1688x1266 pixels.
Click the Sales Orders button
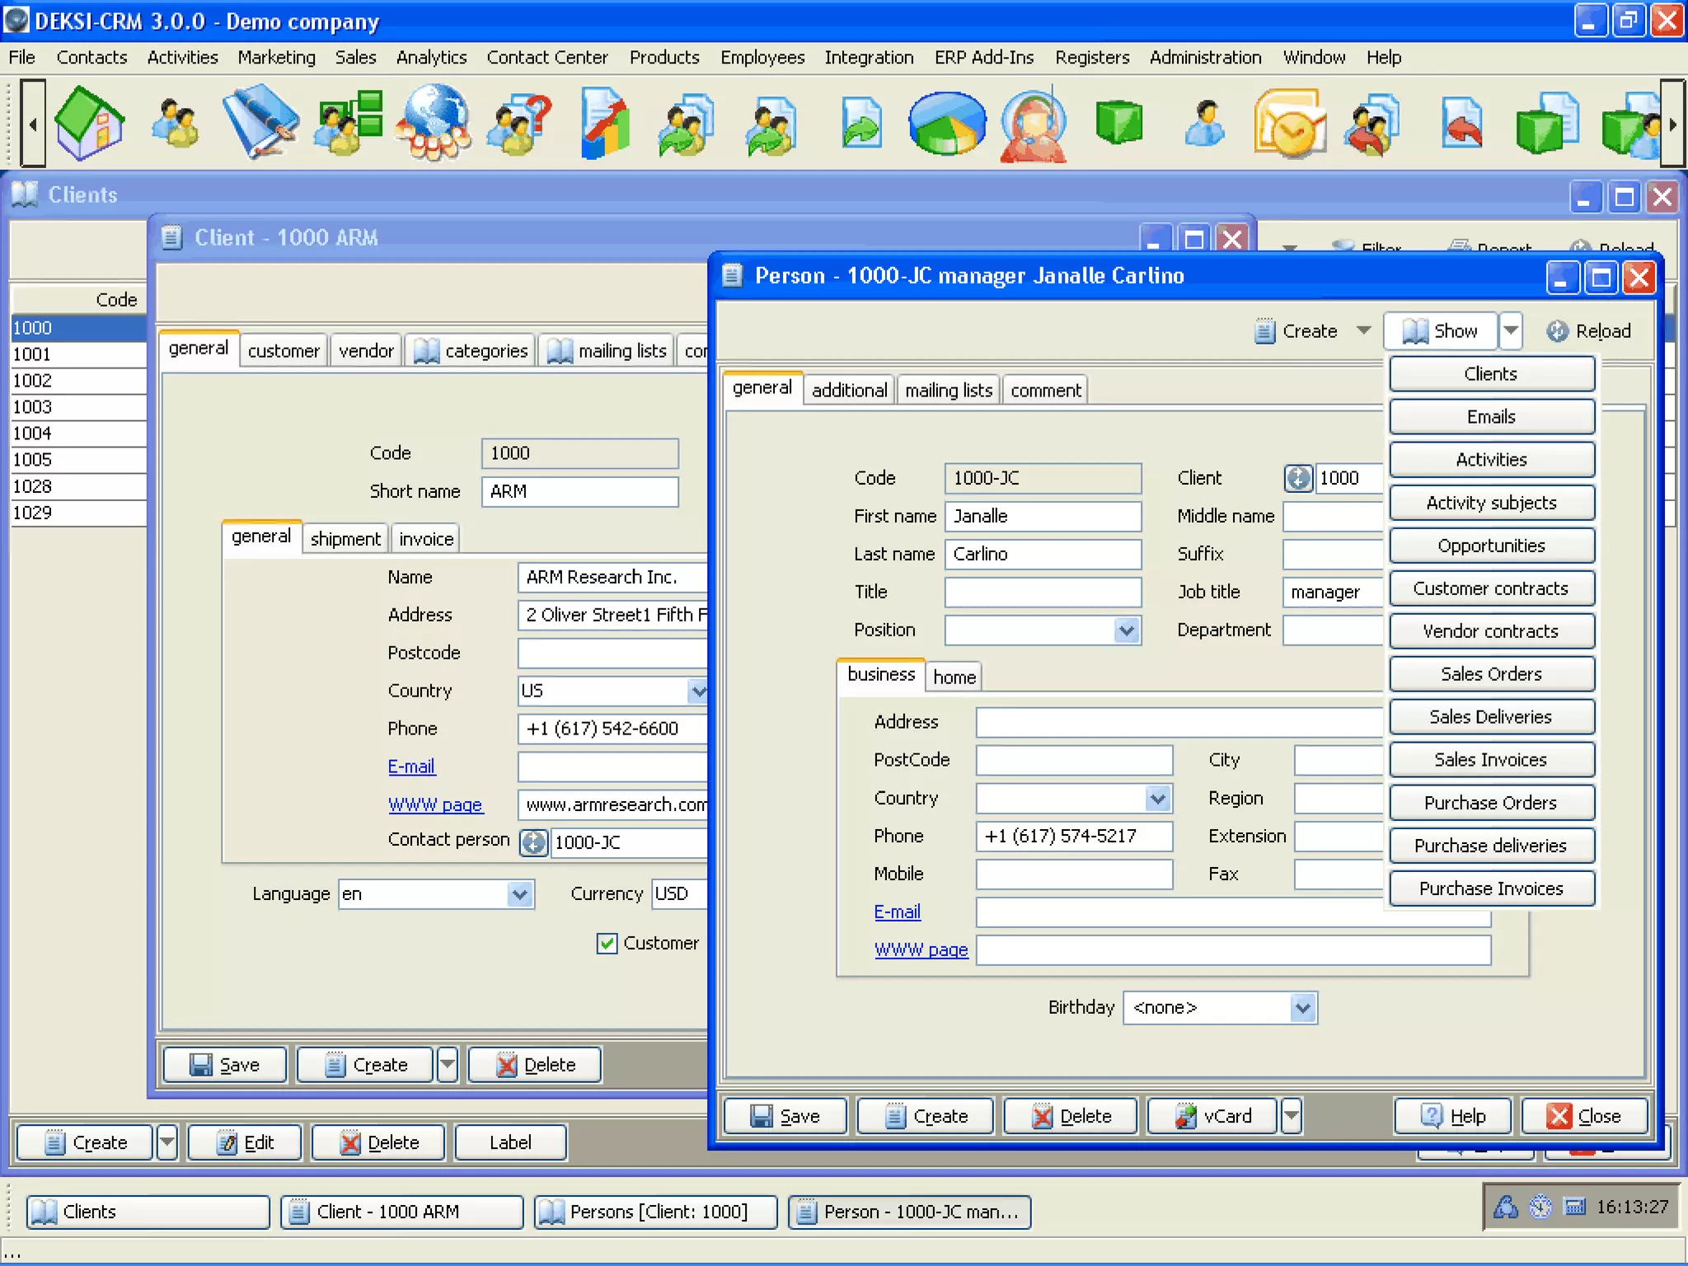pos(1490,674)
